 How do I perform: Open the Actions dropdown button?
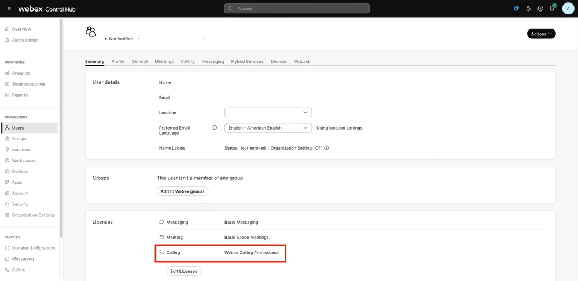coord(541,34)
